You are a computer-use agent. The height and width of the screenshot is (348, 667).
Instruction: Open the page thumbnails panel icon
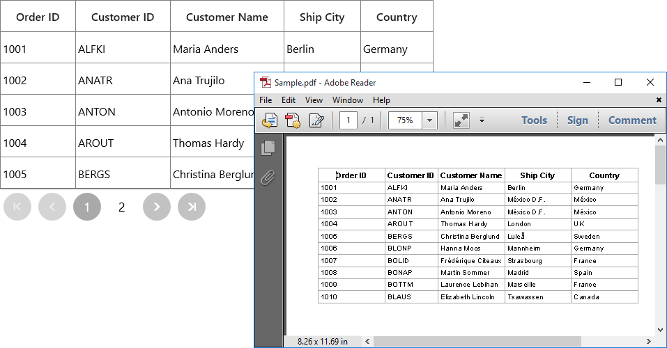point(268,148)
